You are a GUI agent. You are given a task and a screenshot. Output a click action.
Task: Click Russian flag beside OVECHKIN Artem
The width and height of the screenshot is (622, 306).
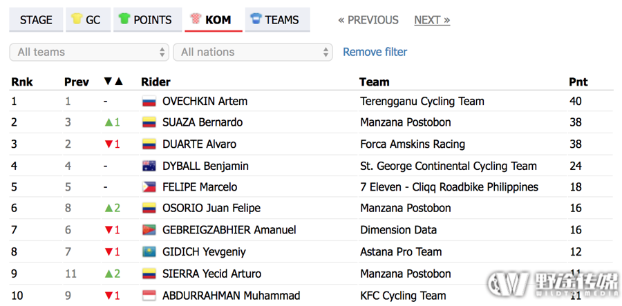pyautogui.click(x=149, y=102)
